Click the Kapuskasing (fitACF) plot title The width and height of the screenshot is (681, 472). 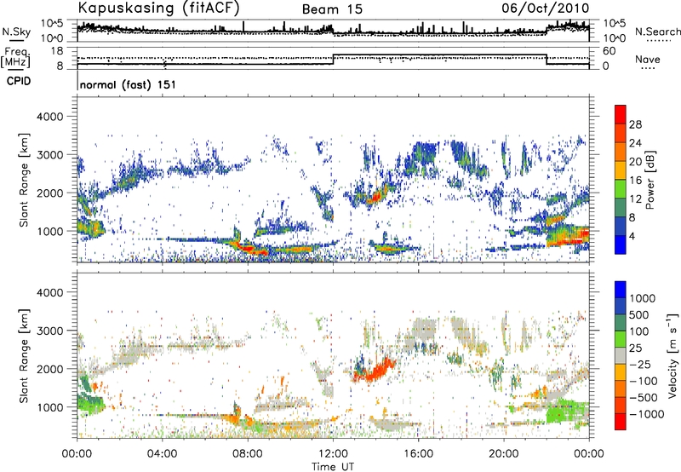(158, 9)
